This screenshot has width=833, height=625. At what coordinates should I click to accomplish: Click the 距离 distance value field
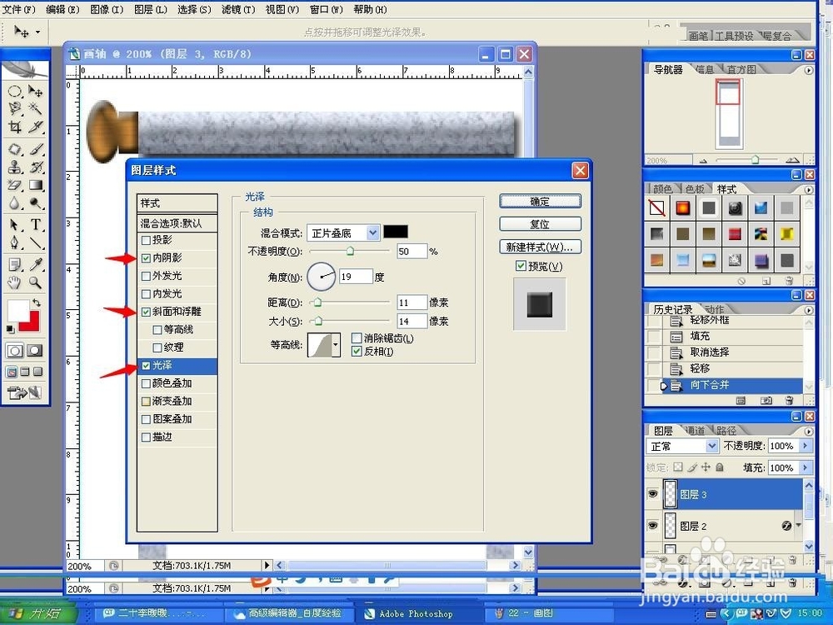tap(412, 302)
